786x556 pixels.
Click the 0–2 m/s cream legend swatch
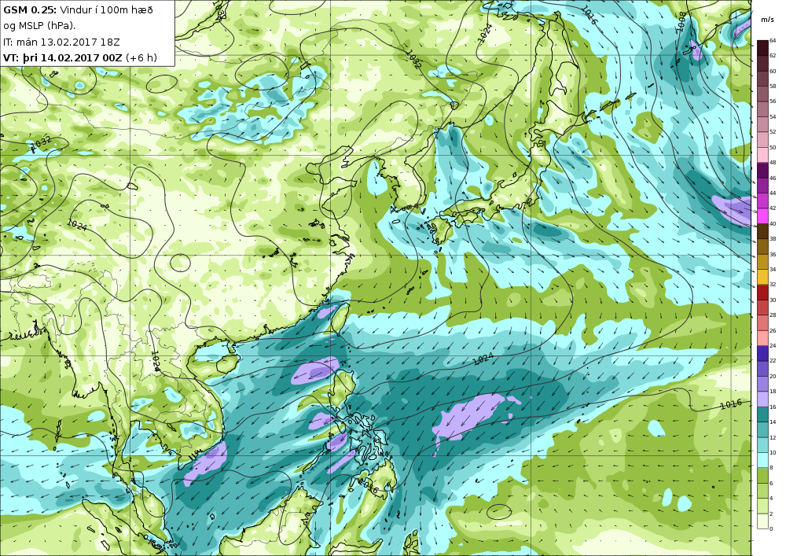[x=762, y=521]
